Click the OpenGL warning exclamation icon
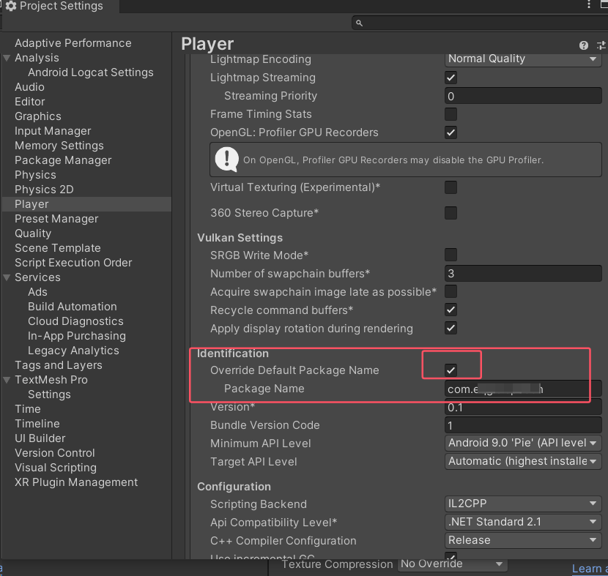The image size is (608, 576). (x=226, y=160)
